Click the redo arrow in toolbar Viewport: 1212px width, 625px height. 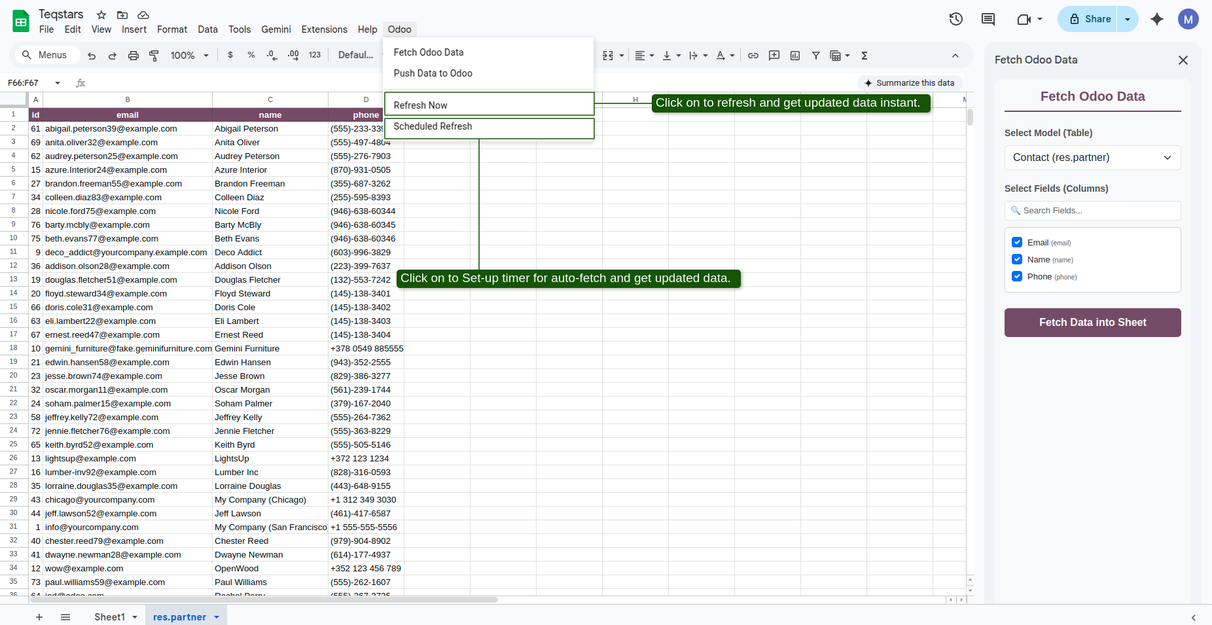point(113,56)
